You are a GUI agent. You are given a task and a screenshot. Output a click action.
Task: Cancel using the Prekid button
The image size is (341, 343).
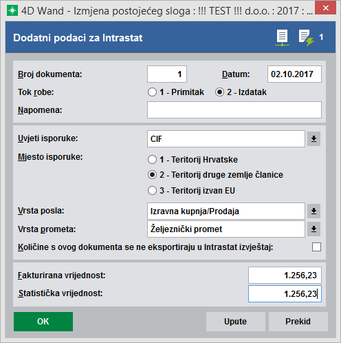[298, 322]
